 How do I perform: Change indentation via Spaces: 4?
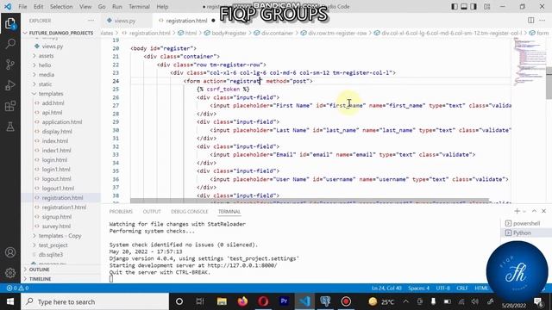418,288
